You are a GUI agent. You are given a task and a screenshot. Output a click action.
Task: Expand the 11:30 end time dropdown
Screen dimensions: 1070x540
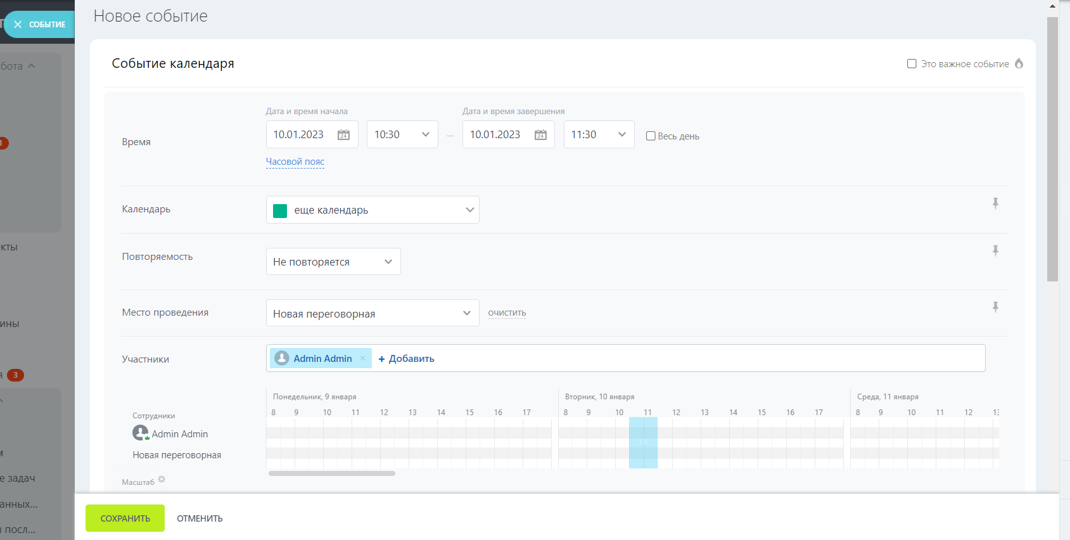click(x=599, y=135)
